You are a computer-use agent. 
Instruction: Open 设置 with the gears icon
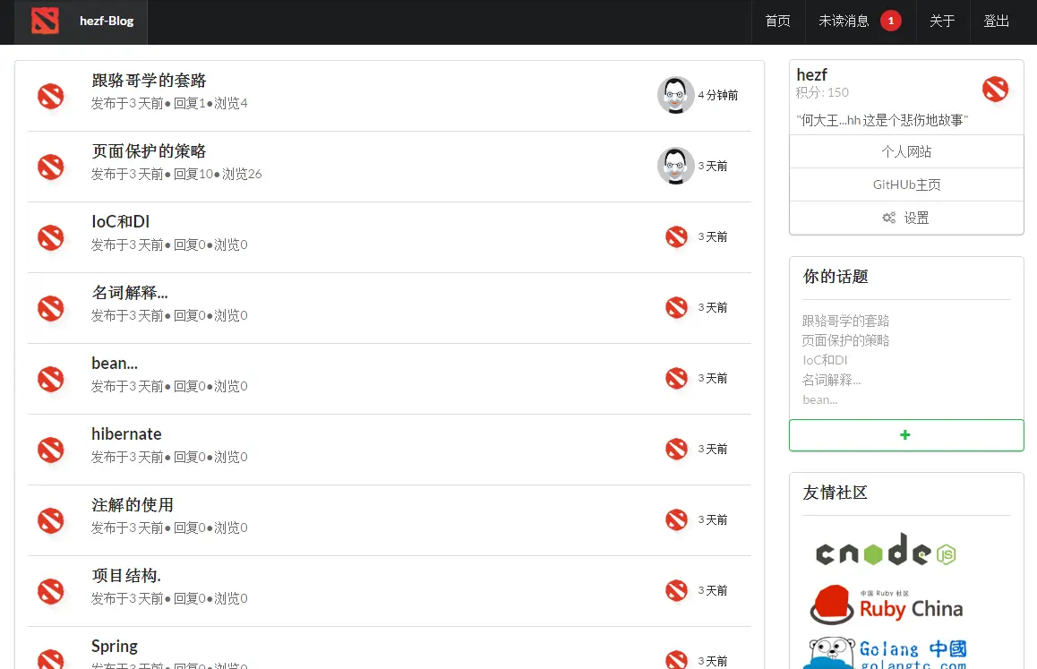(906, 218)
